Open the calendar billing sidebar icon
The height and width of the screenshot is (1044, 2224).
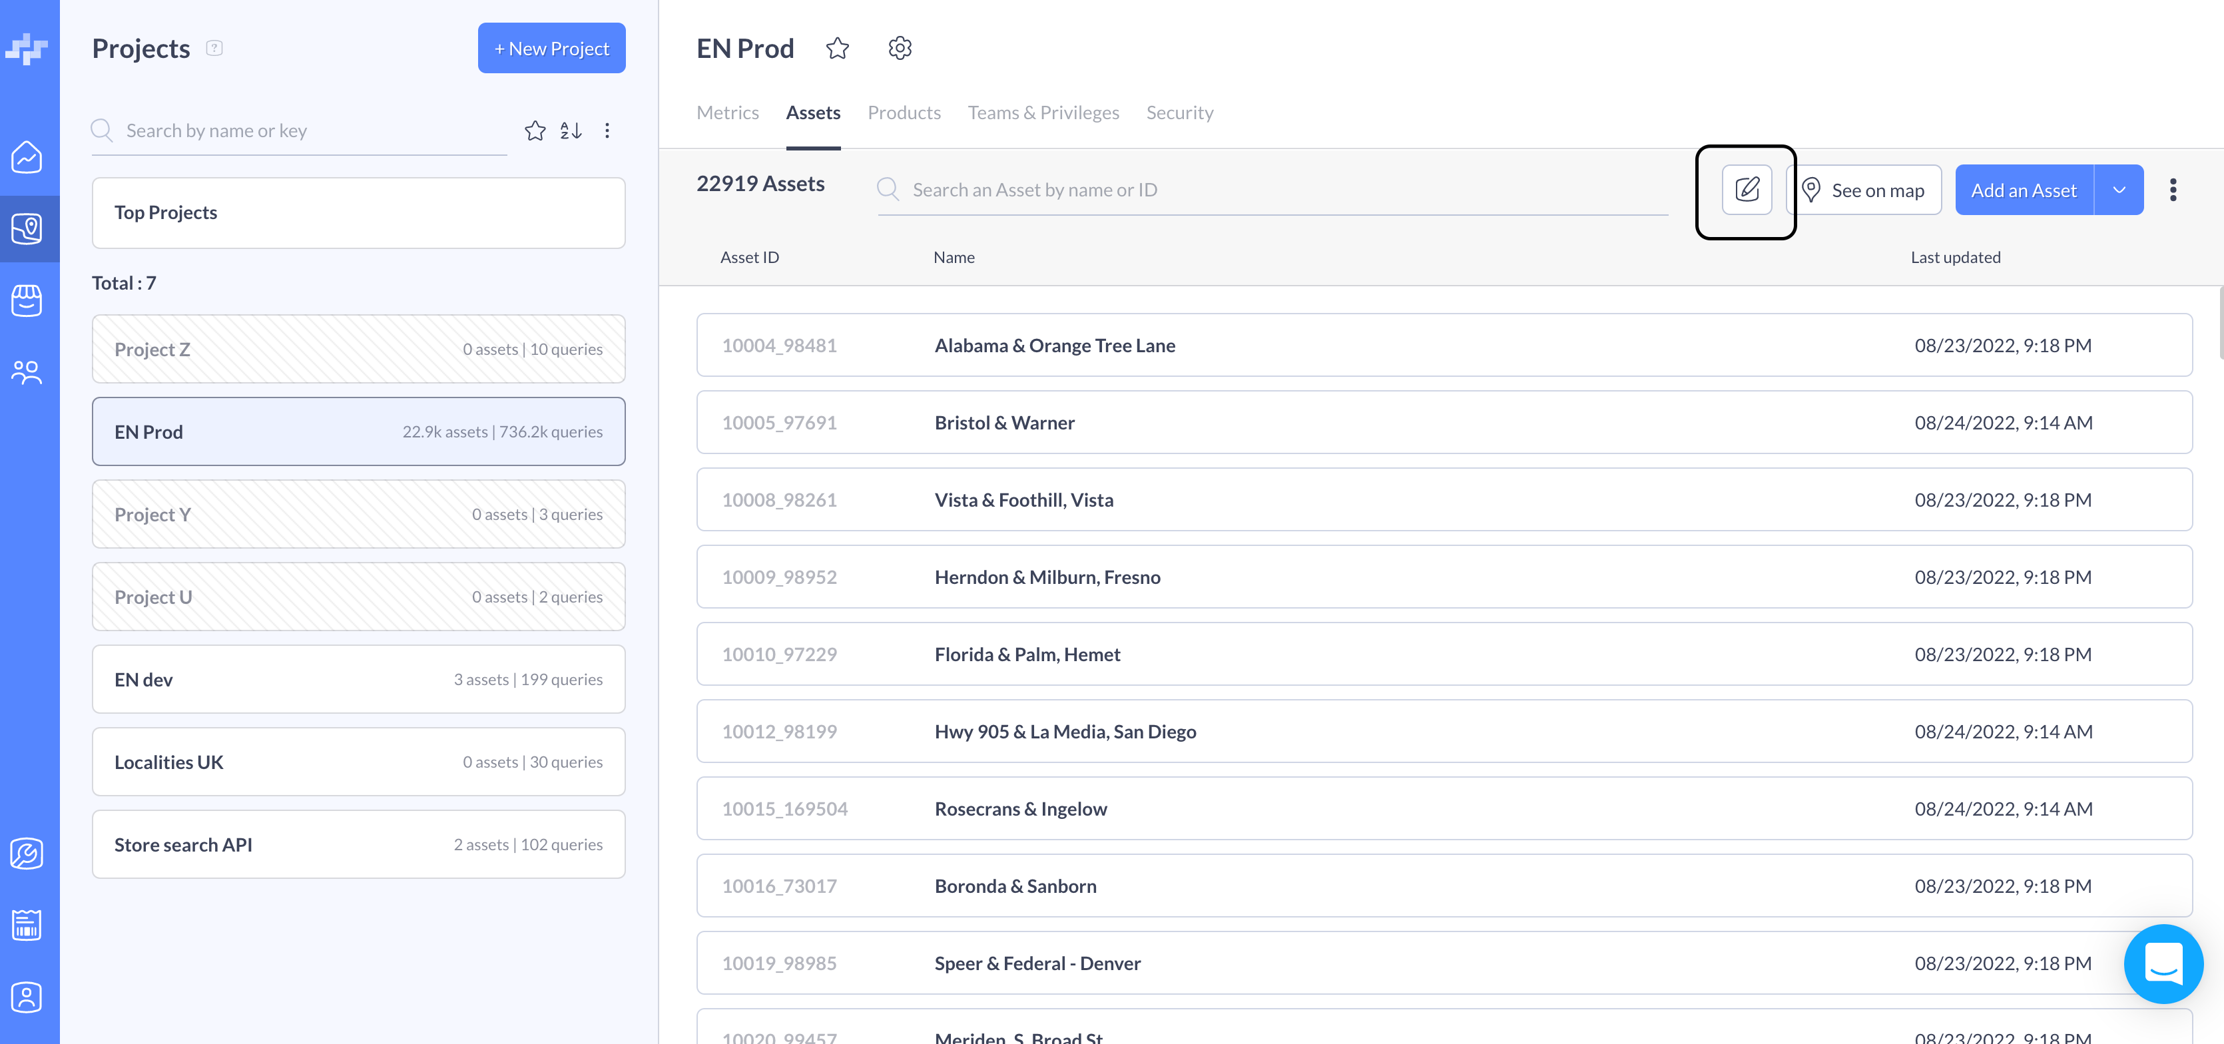[x=27, y=925]
